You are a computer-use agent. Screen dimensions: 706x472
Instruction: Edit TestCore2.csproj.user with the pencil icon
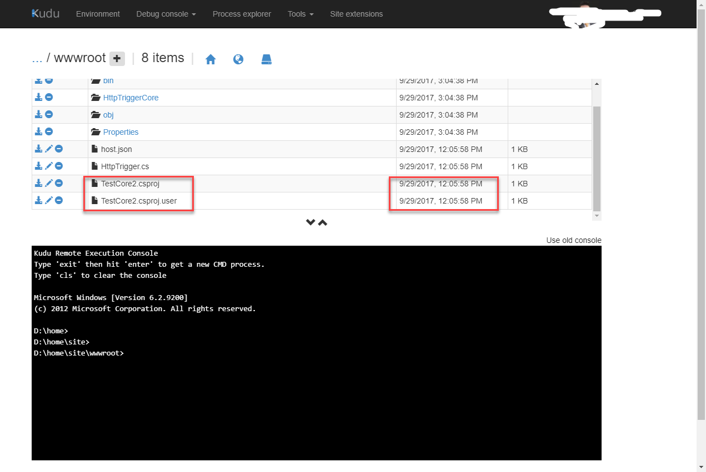pos(48,200)
